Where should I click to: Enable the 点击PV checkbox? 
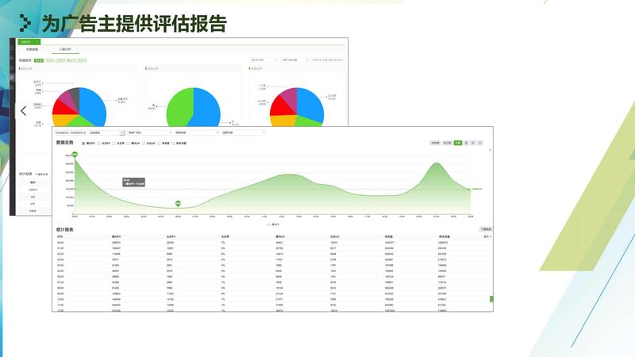tap(100, 143)
